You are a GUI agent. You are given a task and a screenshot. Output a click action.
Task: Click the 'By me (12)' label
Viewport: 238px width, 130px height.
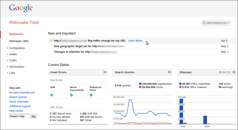coord(225,72)
